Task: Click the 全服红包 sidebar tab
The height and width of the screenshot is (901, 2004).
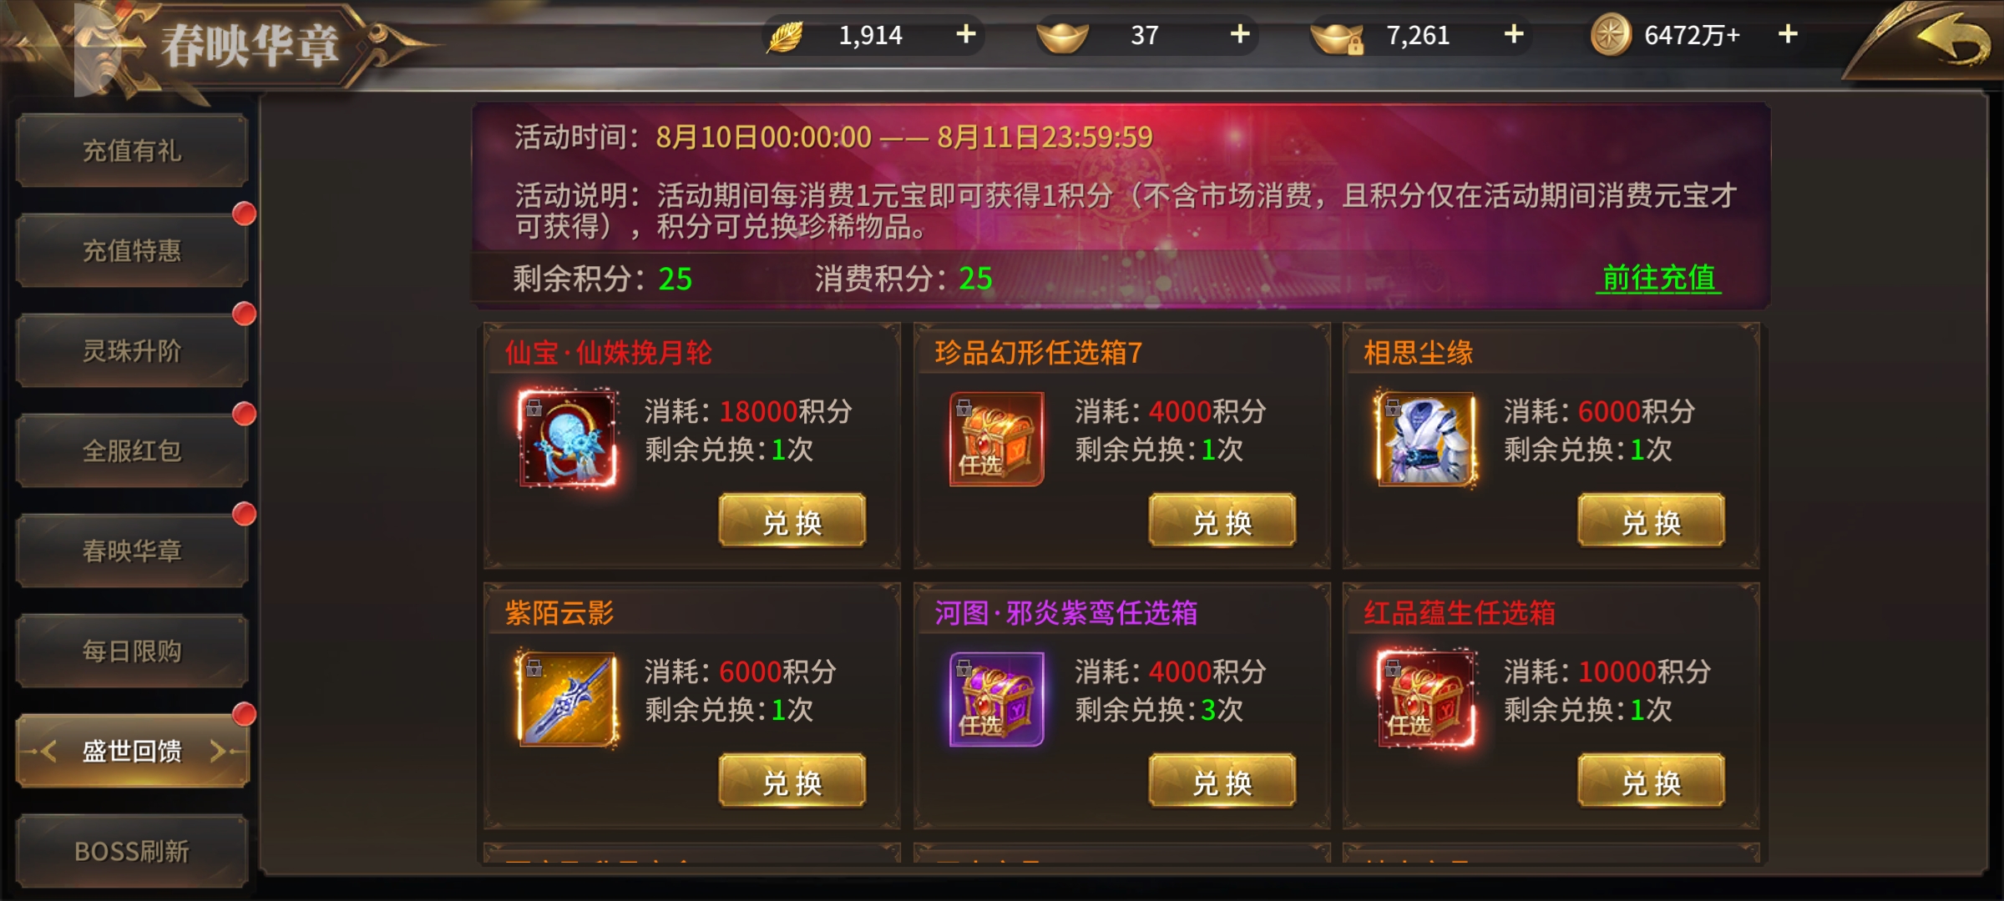Action: point(132,451)
